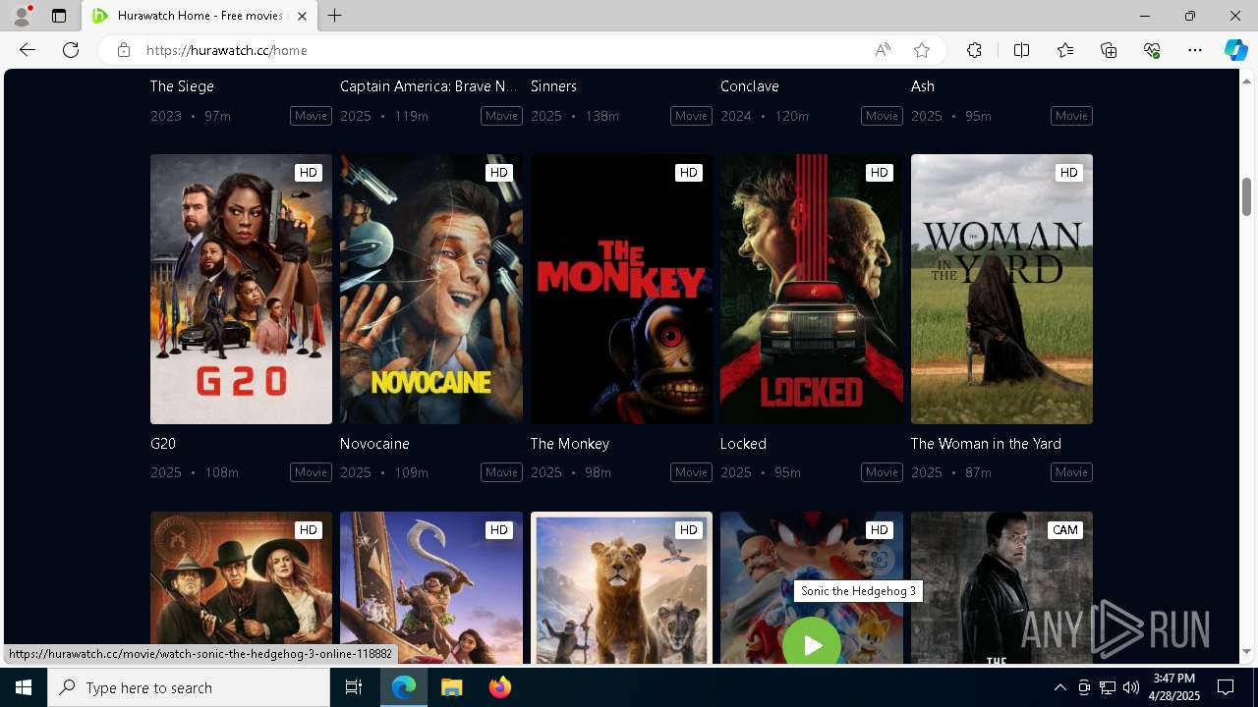The image size is (1258, 707).
Task: Open the volume control
Action: point(1130,687)
